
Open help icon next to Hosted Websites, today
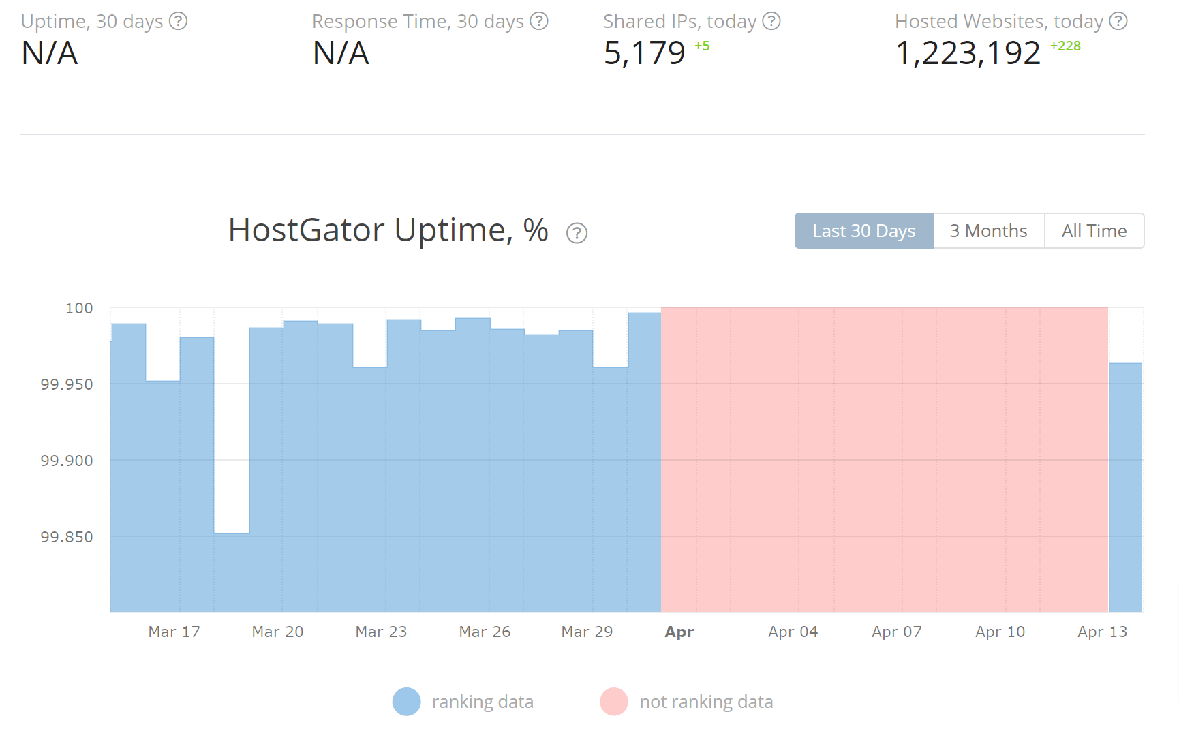click(x=1118, y=21)
